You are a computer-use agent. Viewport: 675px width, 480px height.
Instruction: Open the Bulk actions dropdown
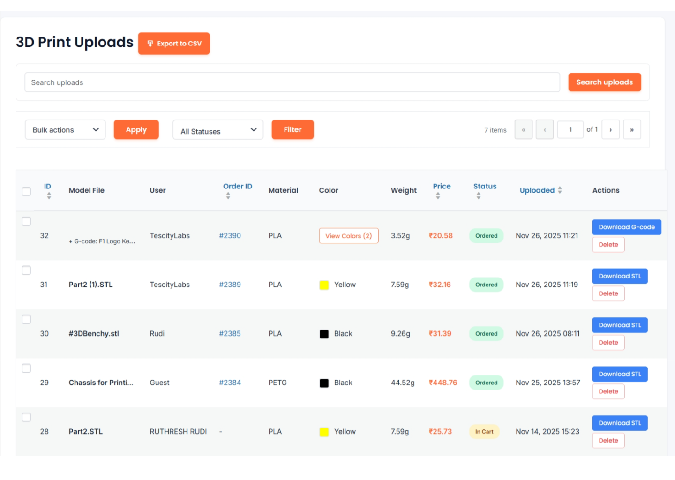click(x=65, y=130)
